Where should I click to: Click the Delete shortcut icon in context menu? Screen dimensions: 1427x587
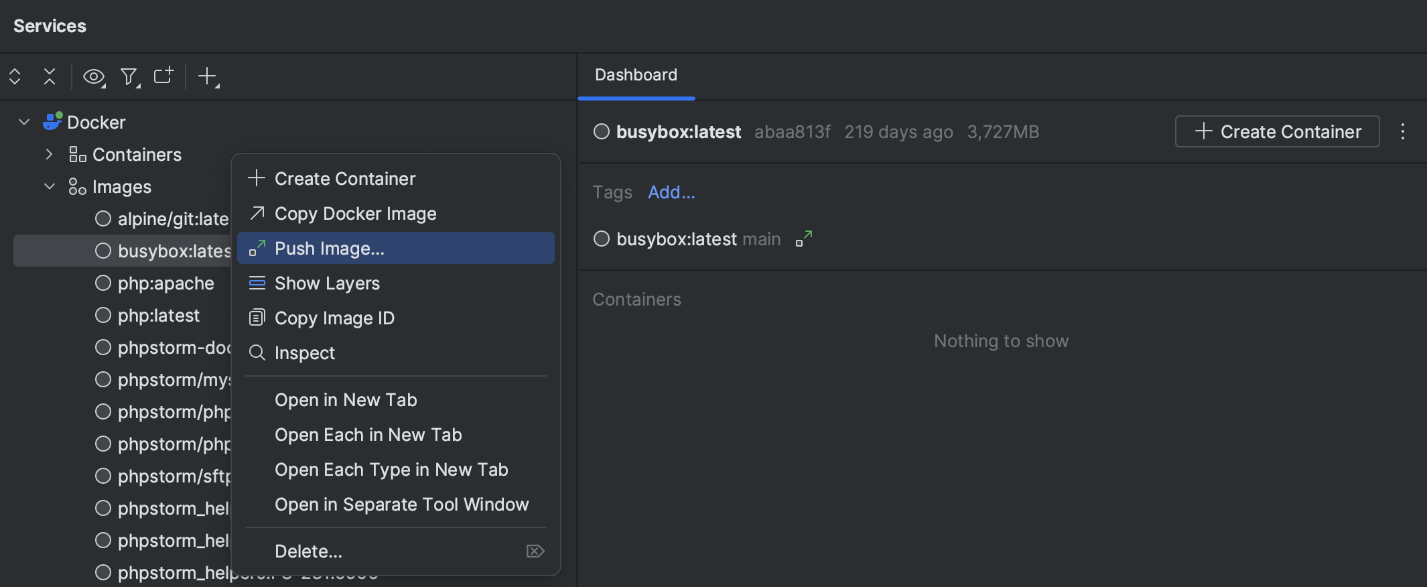point(535,551)
